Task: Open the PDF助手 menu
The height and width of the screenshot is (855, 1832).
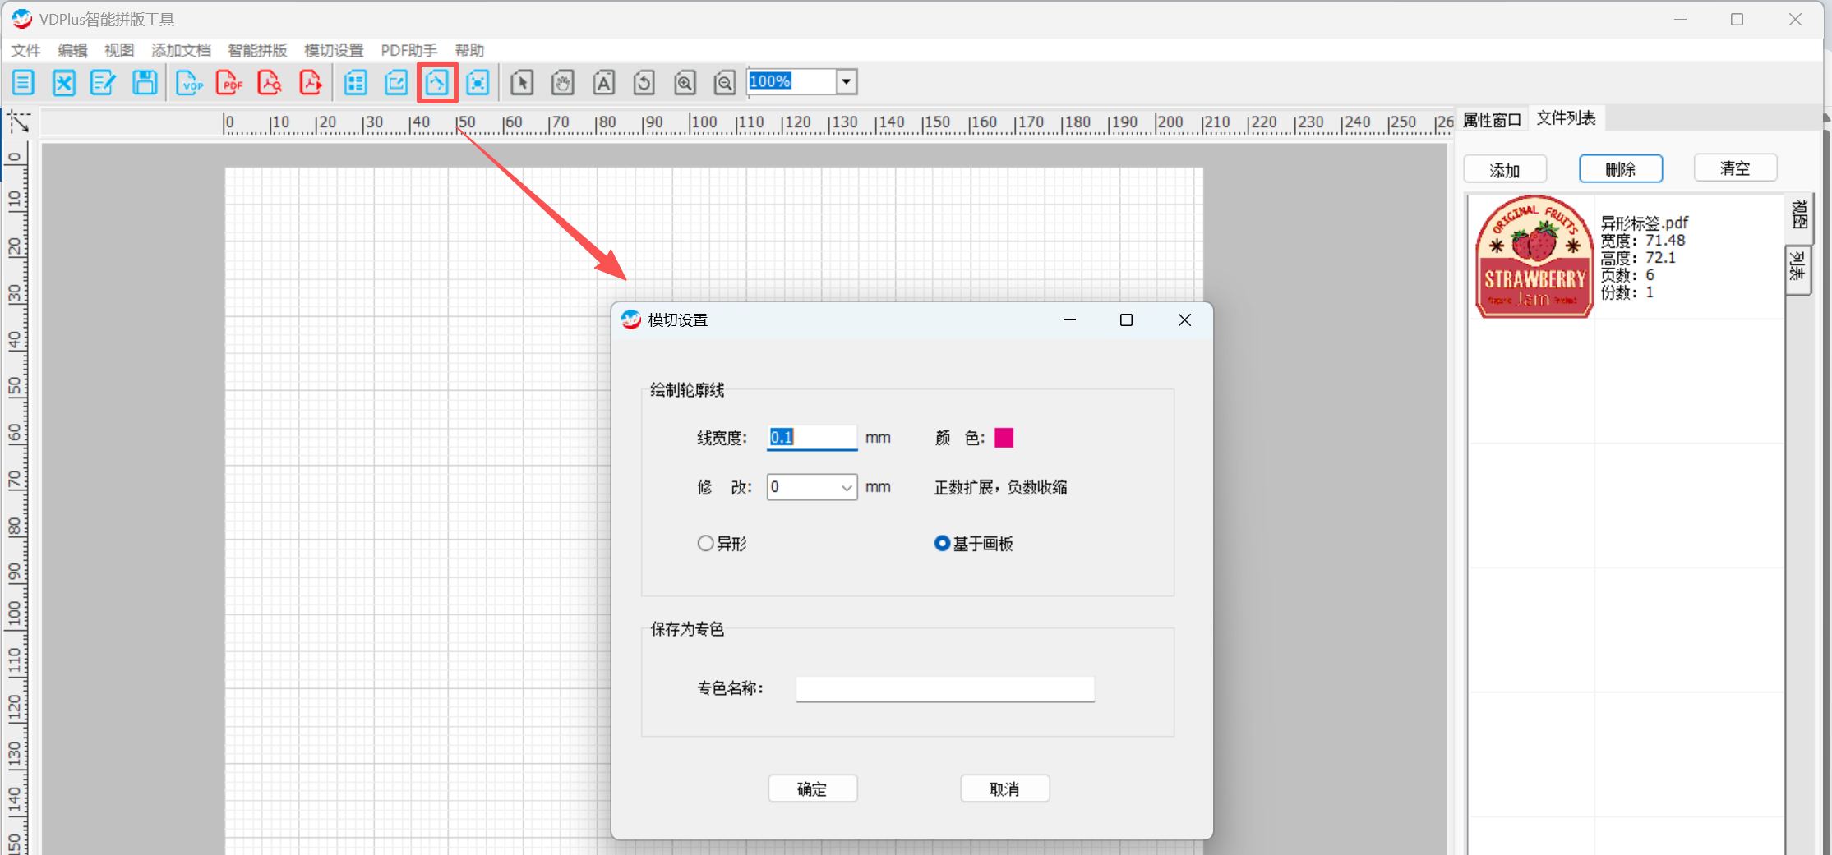Action: coord(408,50)
